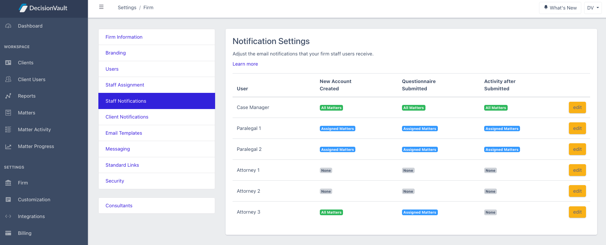606x245 pixels.
Task: Follow the Learn more link
Action: (x=245, y=64)
